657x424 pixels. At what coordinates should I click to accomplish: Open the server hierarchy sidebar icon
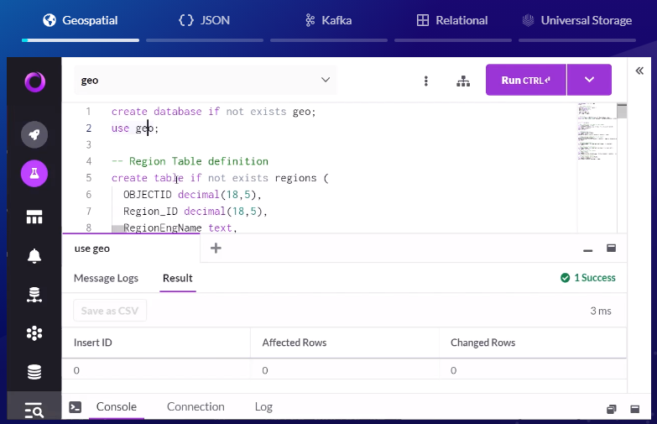click(34, 295)
